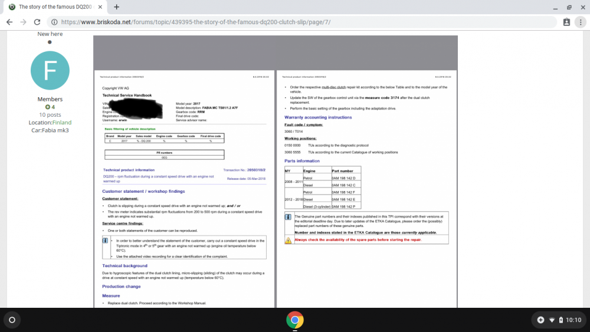Viewport: 590px width, 332px height.
Task: Click the 'Members' group label
Action: (x=50, y=99)
